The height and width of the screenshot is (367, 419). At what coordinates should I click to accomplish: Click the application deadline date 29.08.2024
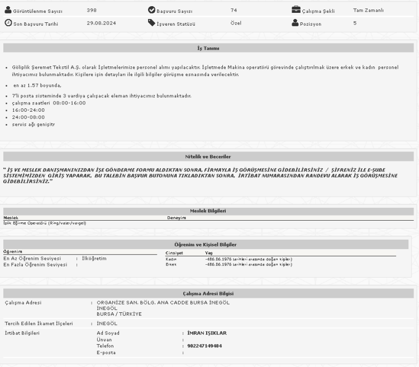click(x=102, y=23)
